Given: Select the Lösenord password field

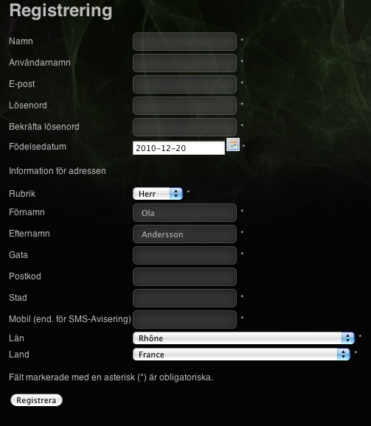Looking at the screenshot, I should click(184, 105).
